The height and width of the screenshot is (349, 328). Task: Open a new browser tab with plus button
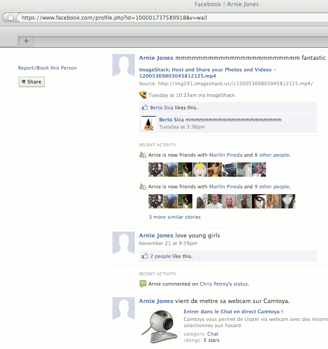(26, 41)
